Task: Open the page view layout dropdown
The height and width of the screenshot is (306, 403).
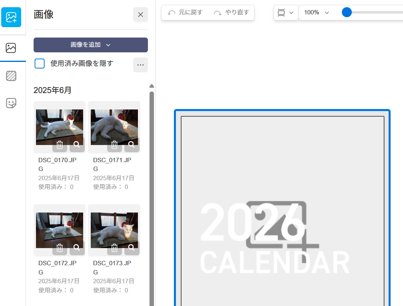Action: click(285, 12)
